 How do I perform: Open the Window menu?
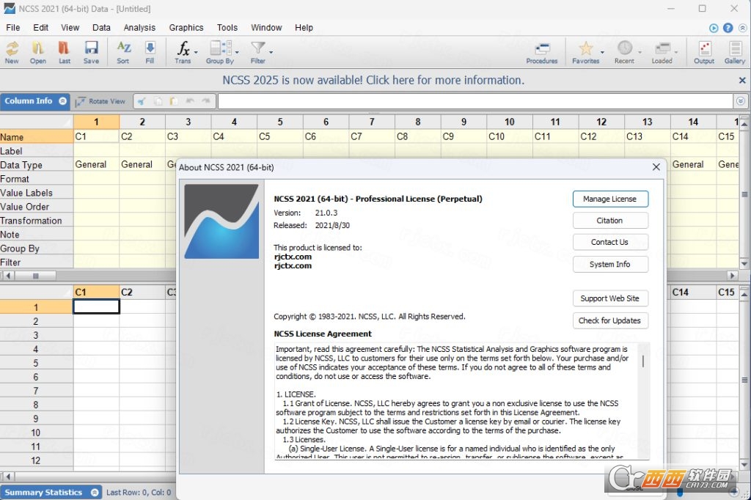point(266,28)
